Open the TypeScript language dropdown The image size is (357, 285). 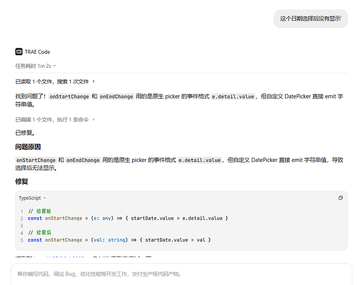[33, 198]
